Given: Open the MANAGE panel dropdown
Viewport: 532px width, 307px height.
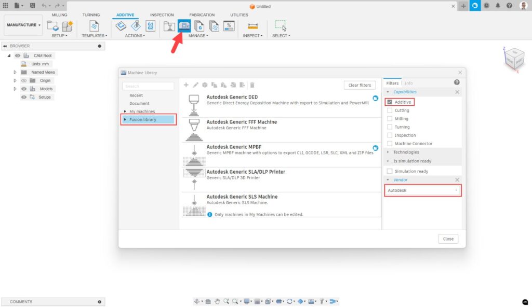Looking at the screenshot, I should coord(198,36).
